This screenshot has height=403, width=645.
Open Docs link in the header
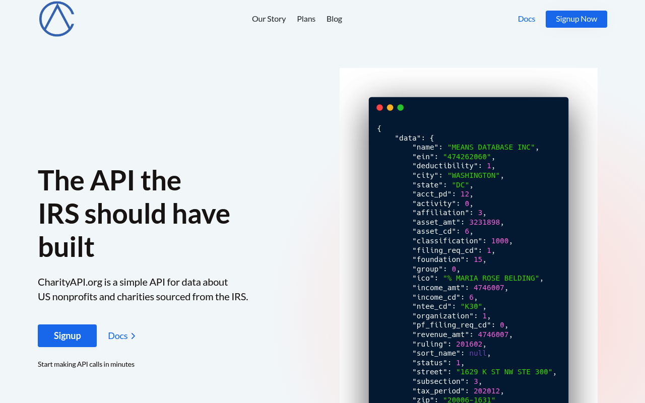coord(527,19)
